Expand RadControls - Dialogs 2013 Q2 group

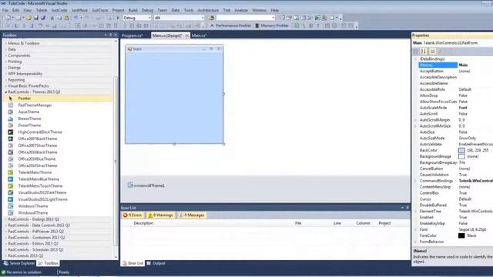5,219
